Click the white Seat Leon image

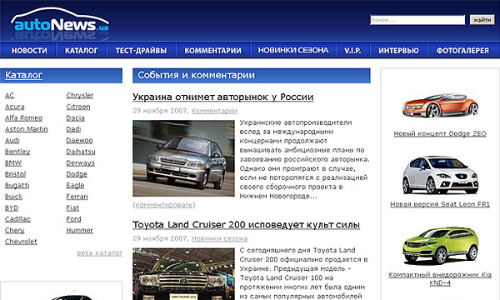(x=440, y=175)
